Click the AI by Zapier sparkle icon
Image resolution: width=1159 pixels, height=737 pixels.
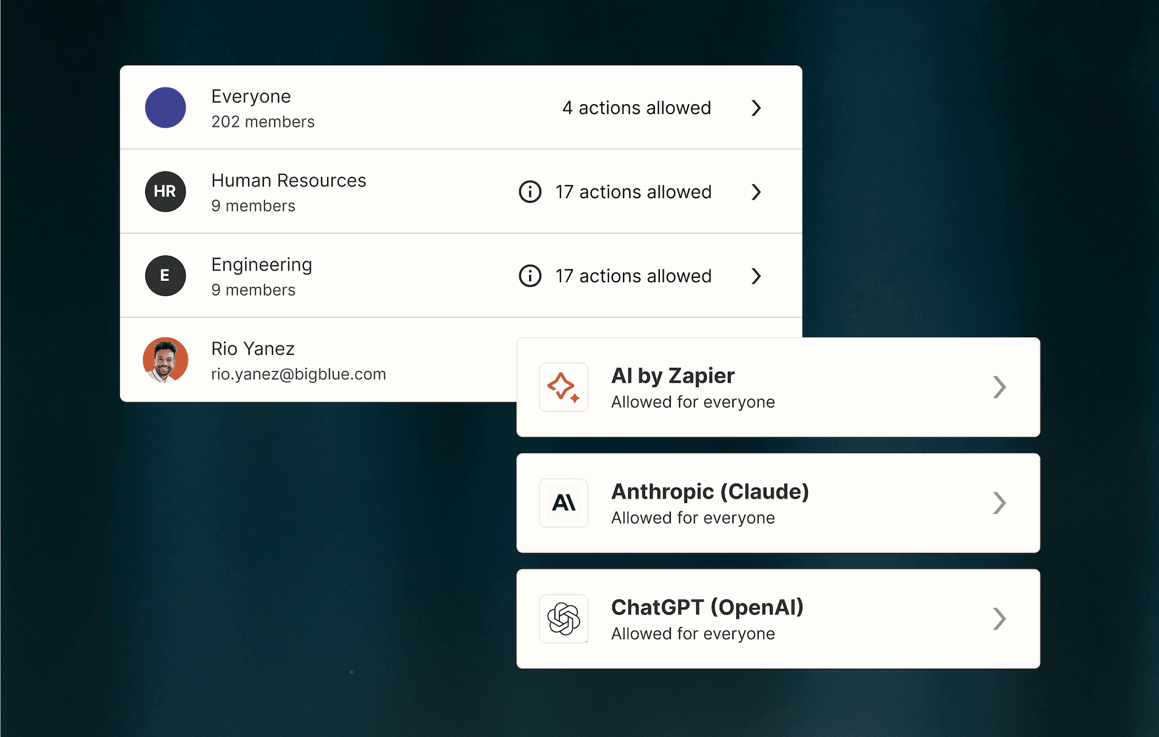pyautogui.click(x=564, y=387)
